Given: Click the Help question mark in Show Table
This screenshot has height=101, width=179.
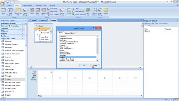Looking at the screenshot, I should click(93, 28).
